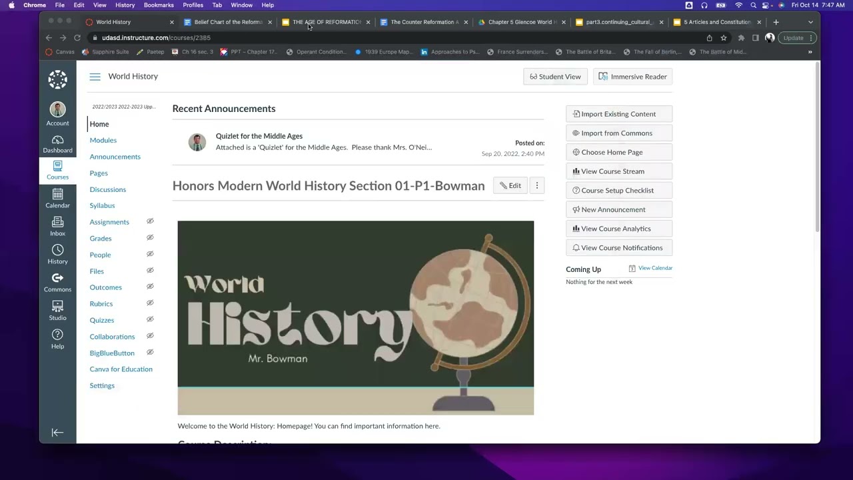Toggle visibility icon beside Files
Viewport: 853px width, 480px height.
[x=150, y=271]
